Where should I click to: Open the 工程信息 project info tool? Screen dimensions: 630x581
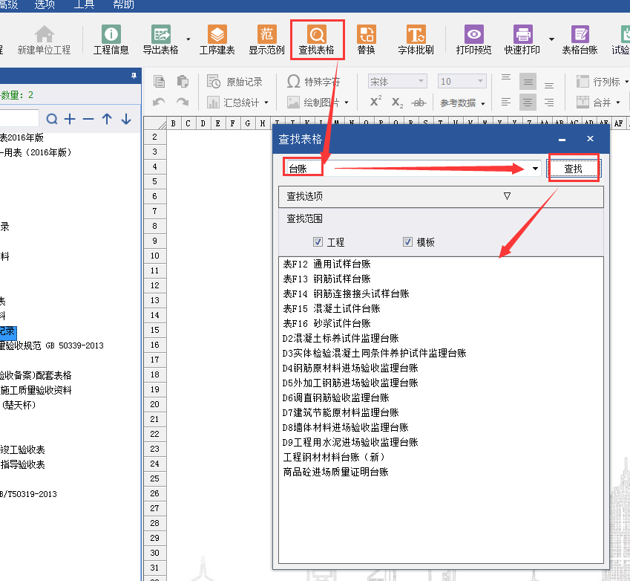coord(111,39)
